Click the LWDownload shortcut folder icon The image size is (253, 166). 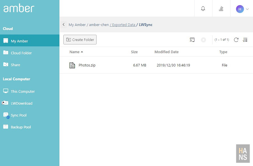pyautogui.click(x=5, y=103)
